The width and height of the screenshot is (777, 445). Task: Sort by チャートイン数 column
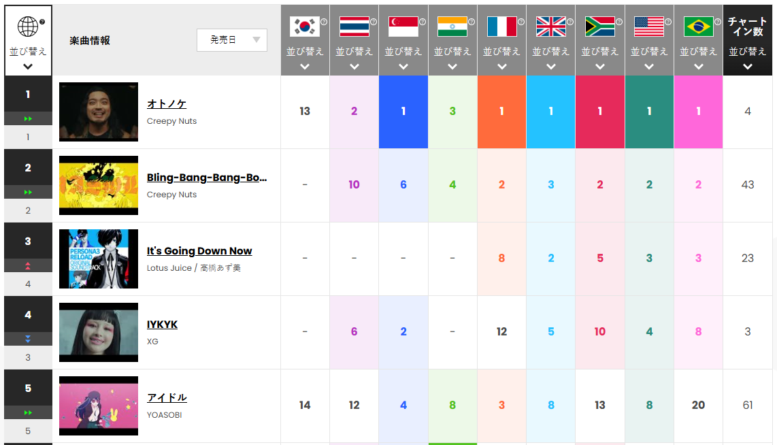click(747, 52)
